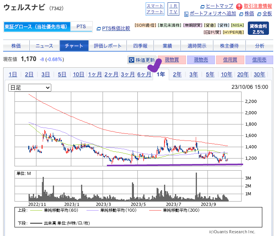Click the 信用売 button

tap(259, 60)
